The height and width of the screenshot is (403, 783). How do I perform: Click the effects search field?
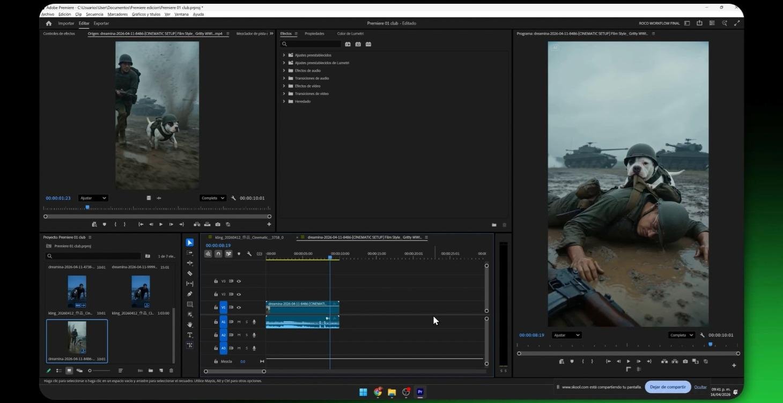(311, 44)
